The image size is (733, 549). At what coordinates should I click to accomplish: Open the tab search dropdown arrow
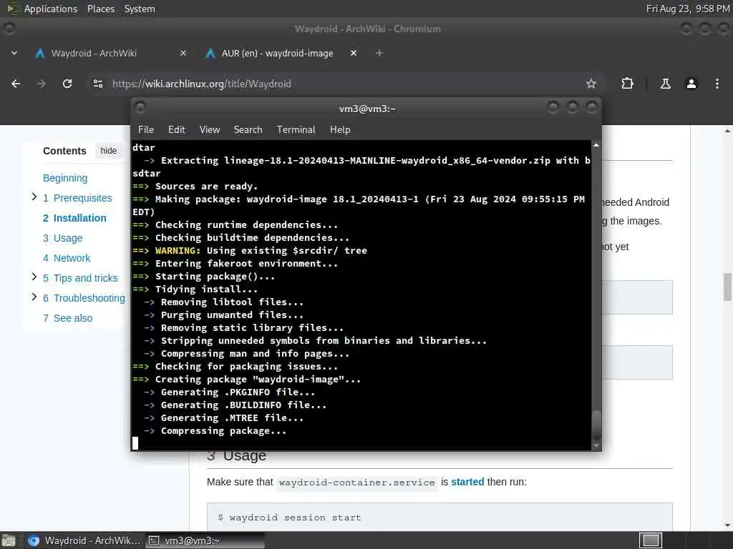14,53
